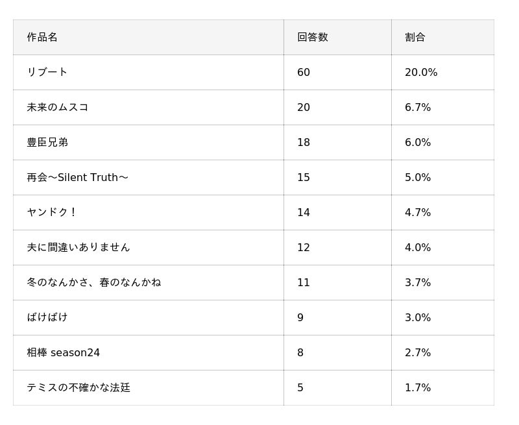Click the 夫に間違いありません row title
This screenshot has width=519, height=425.
[78, 247]
